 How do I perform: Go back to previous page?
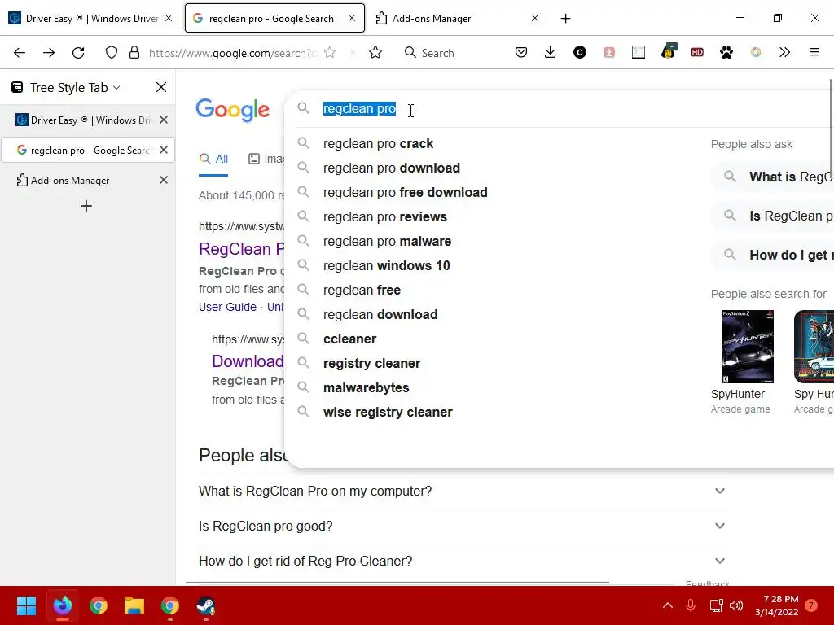pyautogui.click(x=20, y=53)
